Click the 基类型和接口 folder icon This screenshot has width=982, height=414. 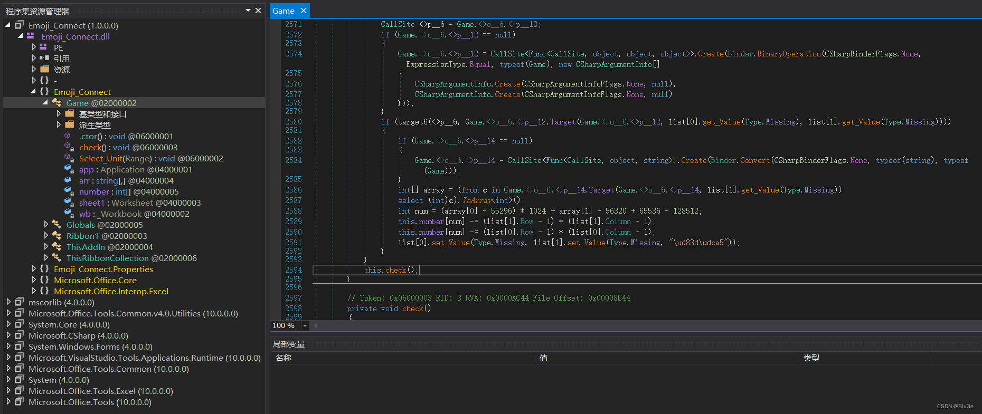(69, 113)
